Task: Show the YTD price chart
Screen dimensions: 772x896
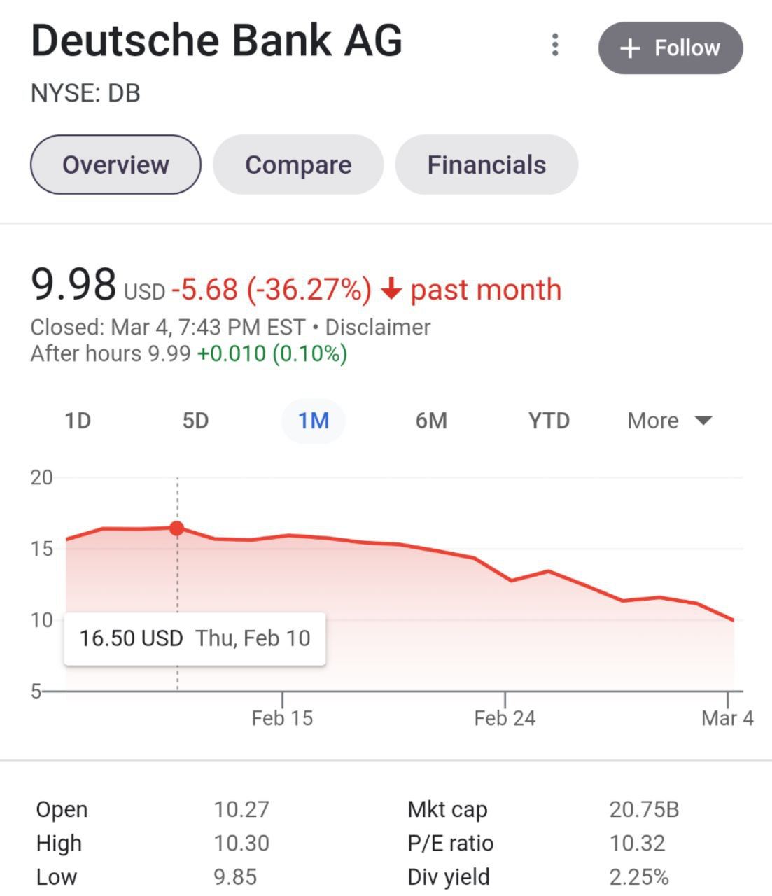Action: (x=549, y=421)
